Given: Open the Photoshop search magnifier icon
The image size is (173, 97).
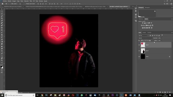Looking at the screenshot, I should pos(165,4).
